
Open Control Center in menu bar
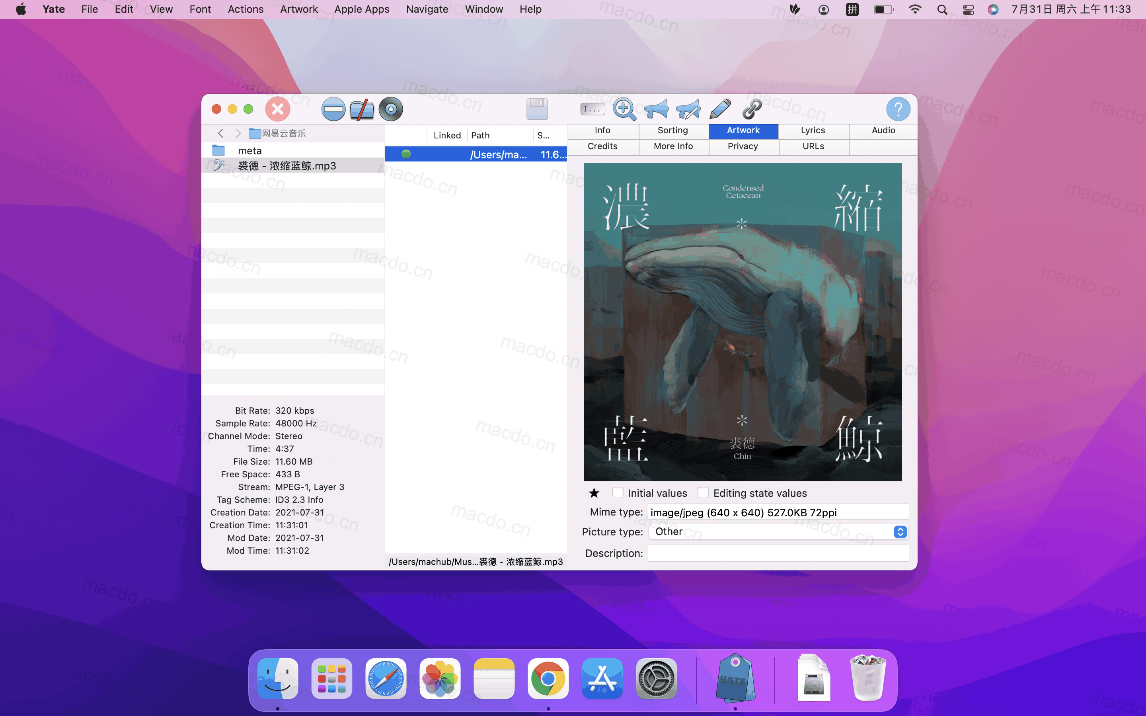pyautogui.click(x=968, y=10)
